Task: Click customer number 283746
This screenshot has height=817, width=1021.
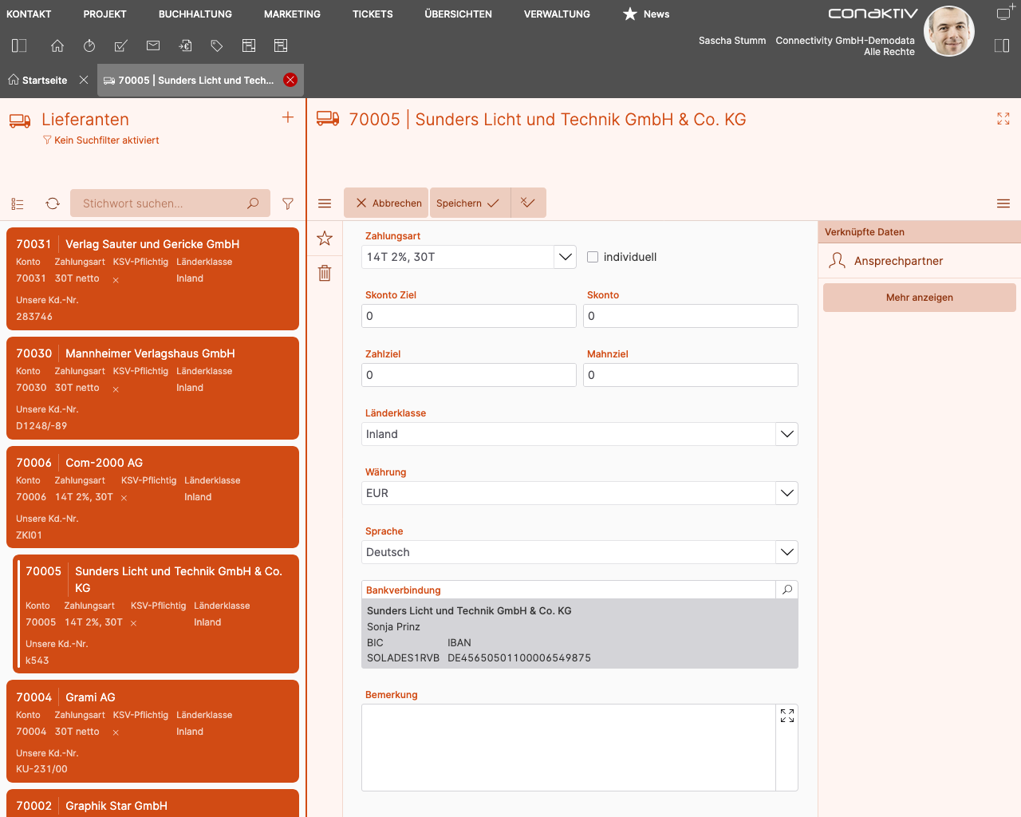Action: click(34, 317)
